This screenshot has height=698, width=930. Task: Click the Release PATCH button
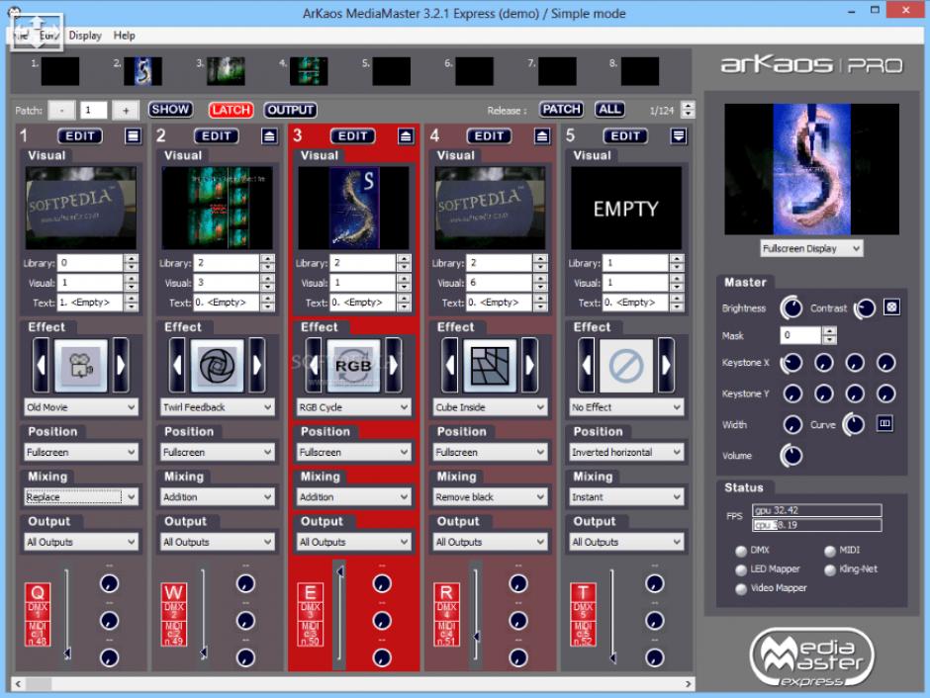[x=561, y=109]
